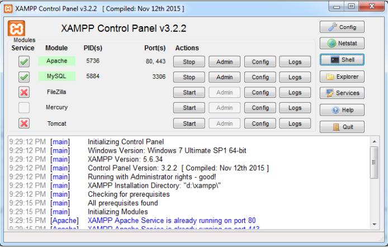Toggle the MySQL service checkbox
The image size is (388, 247).
click(x=24, y=77)
